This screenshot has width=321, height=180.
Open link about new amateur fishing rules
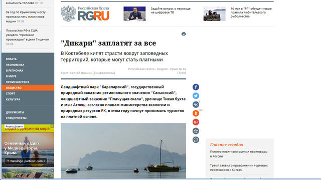click(x=251, y=12)
